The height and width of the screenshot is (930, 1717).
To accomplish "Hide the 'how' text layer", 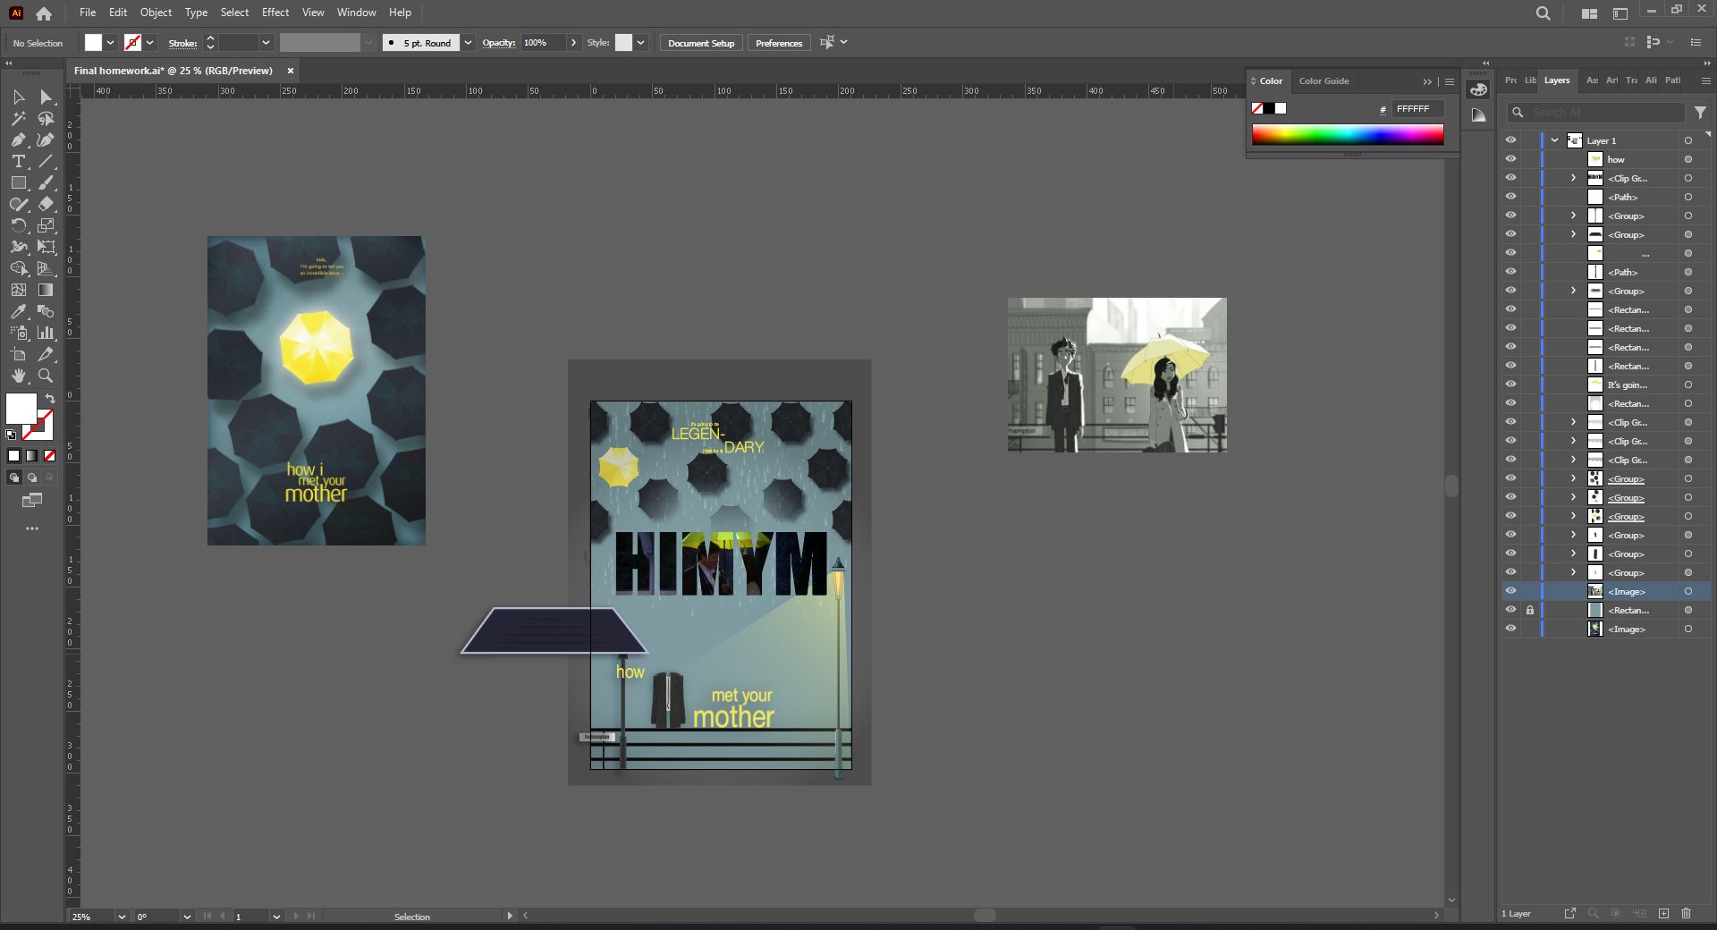I will [x=1510, y=159].
